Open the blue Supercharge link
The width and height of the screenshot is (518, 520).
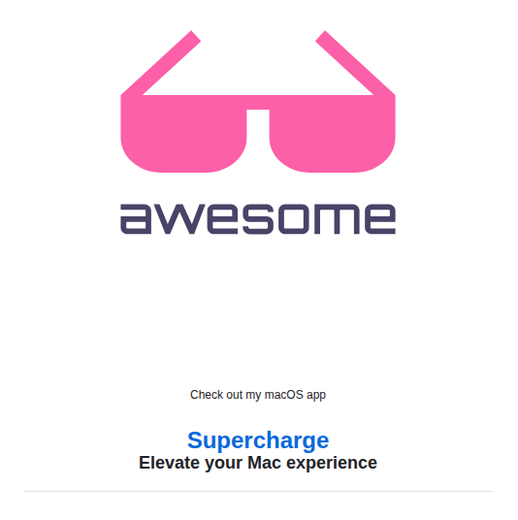click(x=258, y=440)
